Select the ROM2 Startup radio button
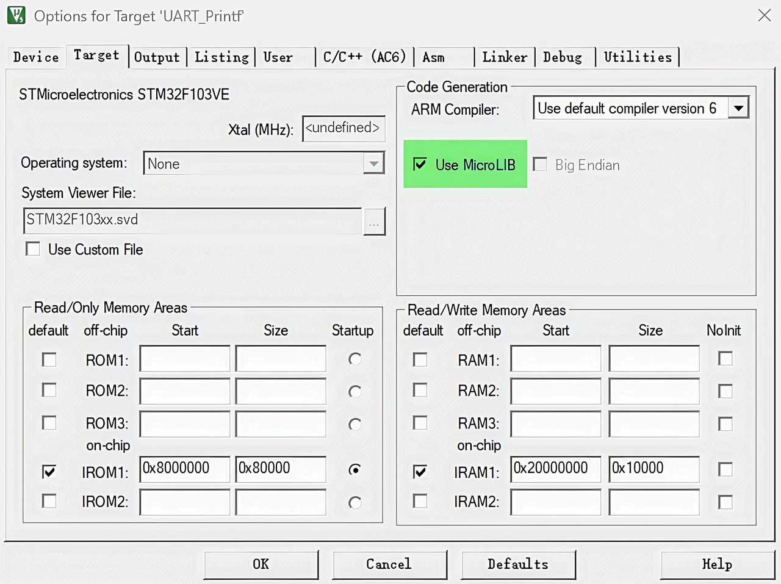Image resolution: width=781 pixels, height=584 pixels. (355, 392)
